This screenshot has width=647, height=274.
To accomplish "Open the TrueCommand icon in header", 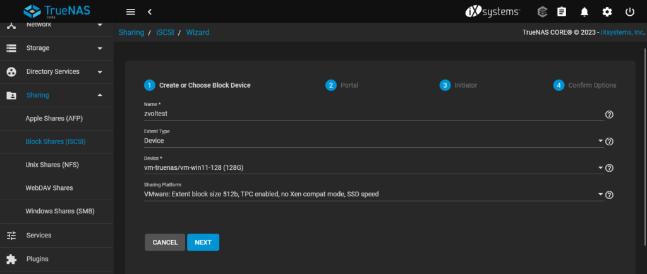I will (541, 12).
